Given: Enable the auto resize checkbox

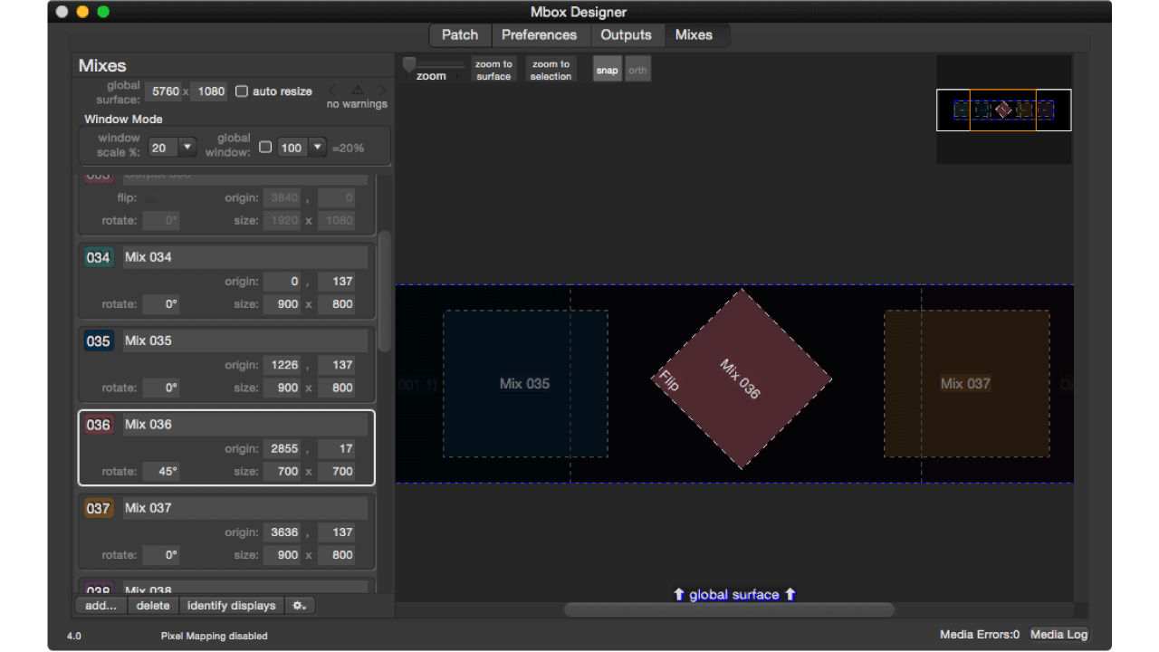Looking at the screenshot, I should point(242,91).
